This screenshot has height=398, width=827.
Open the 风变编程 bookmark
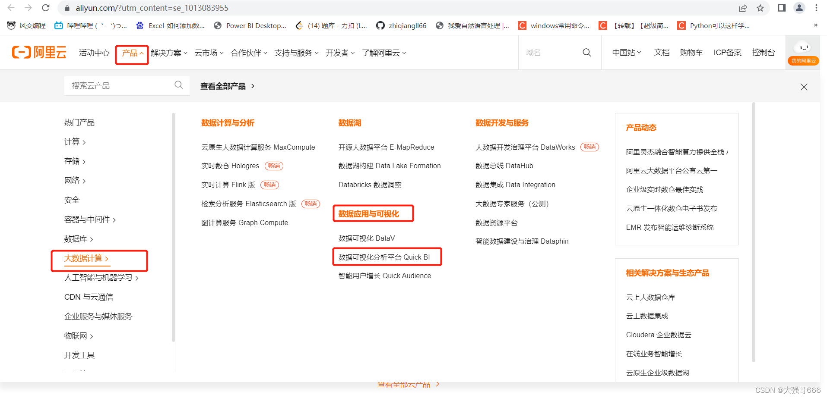click(x=27, y=25)
